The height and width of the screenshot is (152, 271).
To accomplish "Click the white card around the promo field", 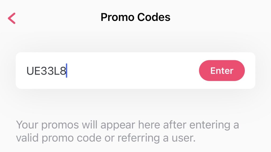I will (x=135, y=71).
